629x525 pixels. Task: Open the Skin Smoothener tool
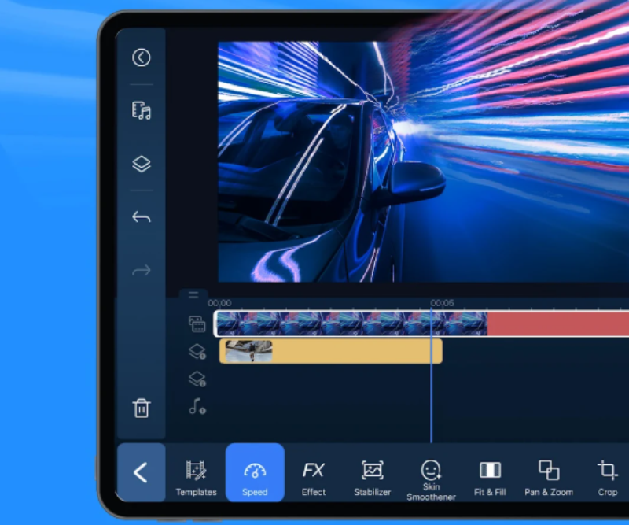pos(431,480)
